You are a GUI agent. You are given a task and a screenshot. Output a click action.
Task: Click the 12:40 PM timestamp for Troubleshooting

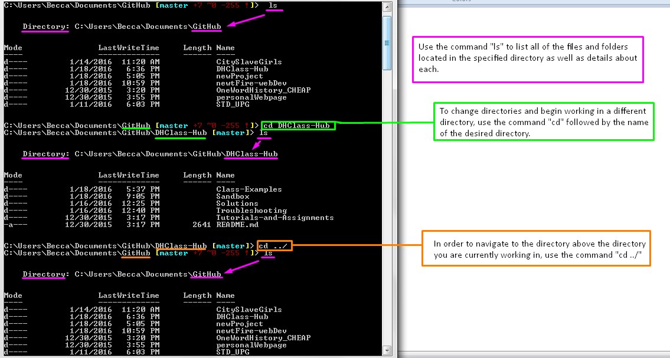coord(140,211)
